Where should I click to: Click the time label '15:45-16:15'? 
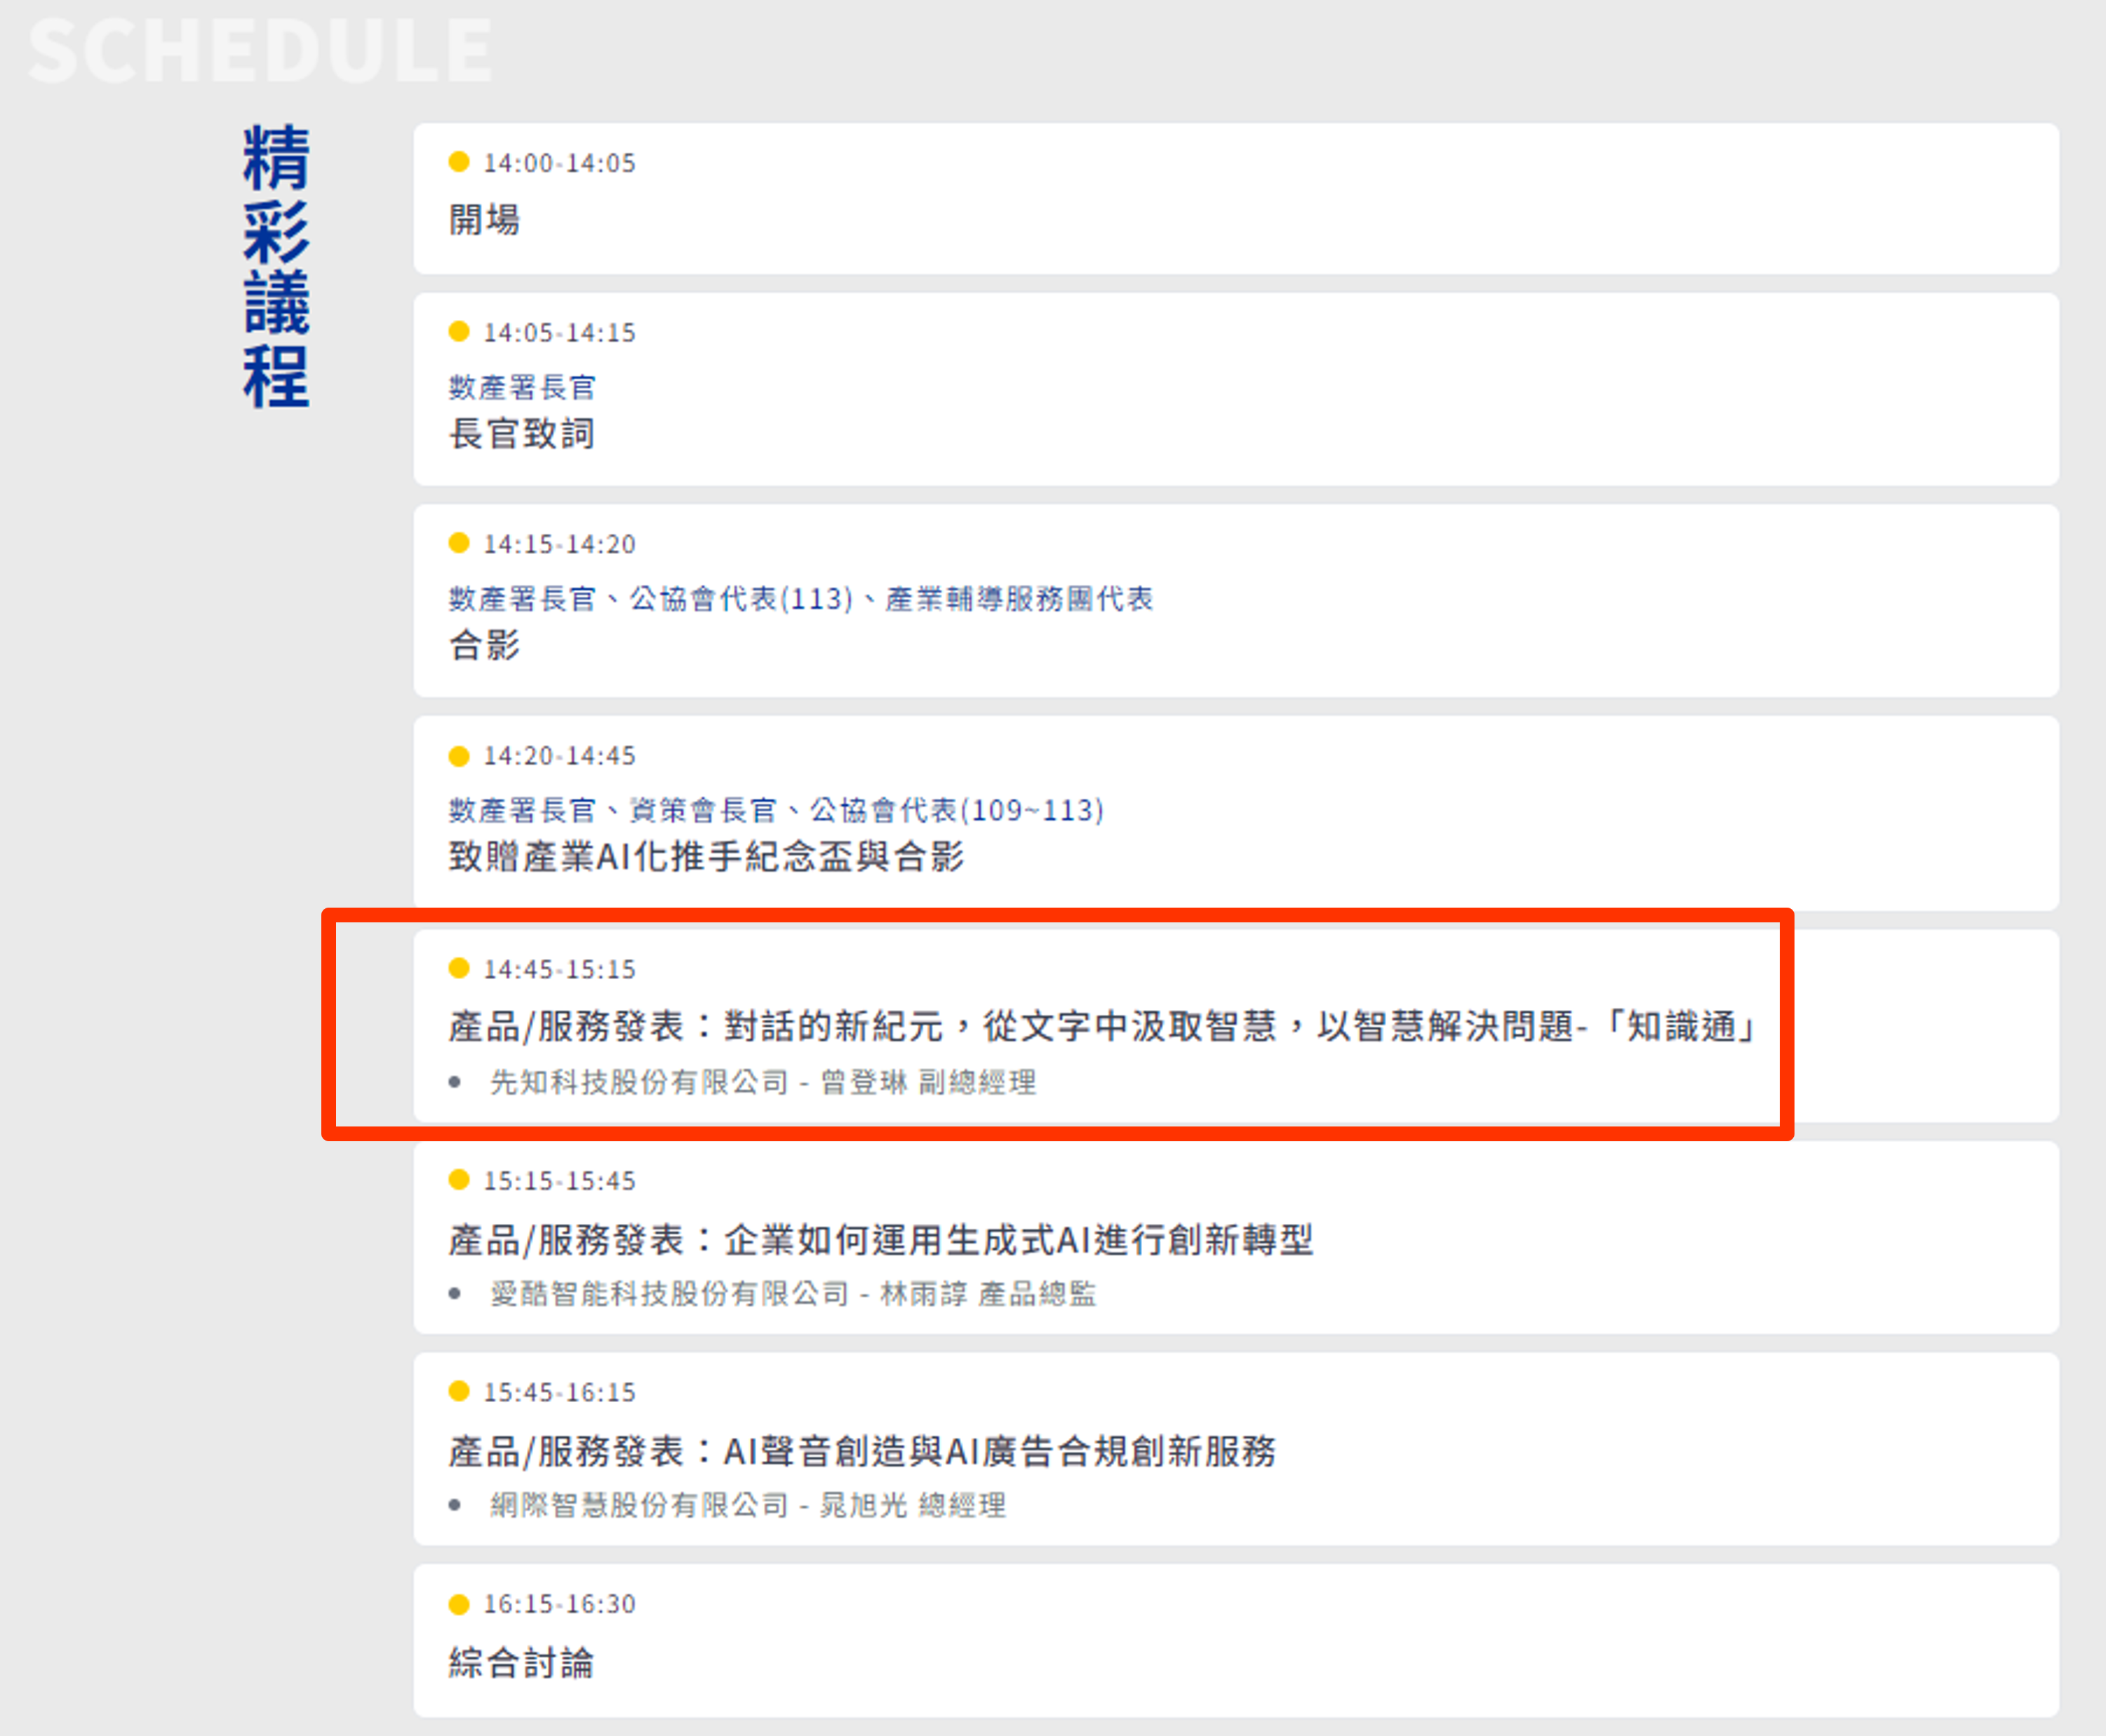point(559,1392)
